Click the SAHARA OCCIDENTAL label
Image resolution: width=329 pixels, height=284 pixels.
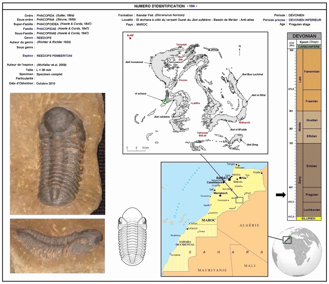pos(185,243)
